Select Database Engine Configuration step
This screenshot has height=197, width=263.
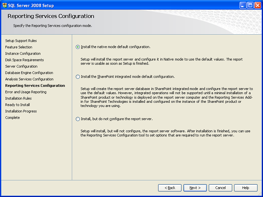click(x=29, y=73)
